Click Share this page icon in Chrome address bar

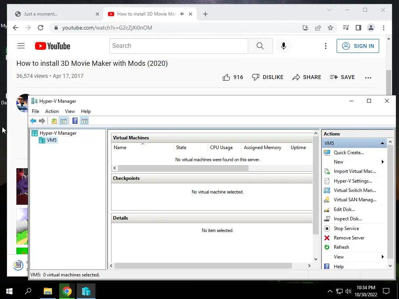[318, 28]
